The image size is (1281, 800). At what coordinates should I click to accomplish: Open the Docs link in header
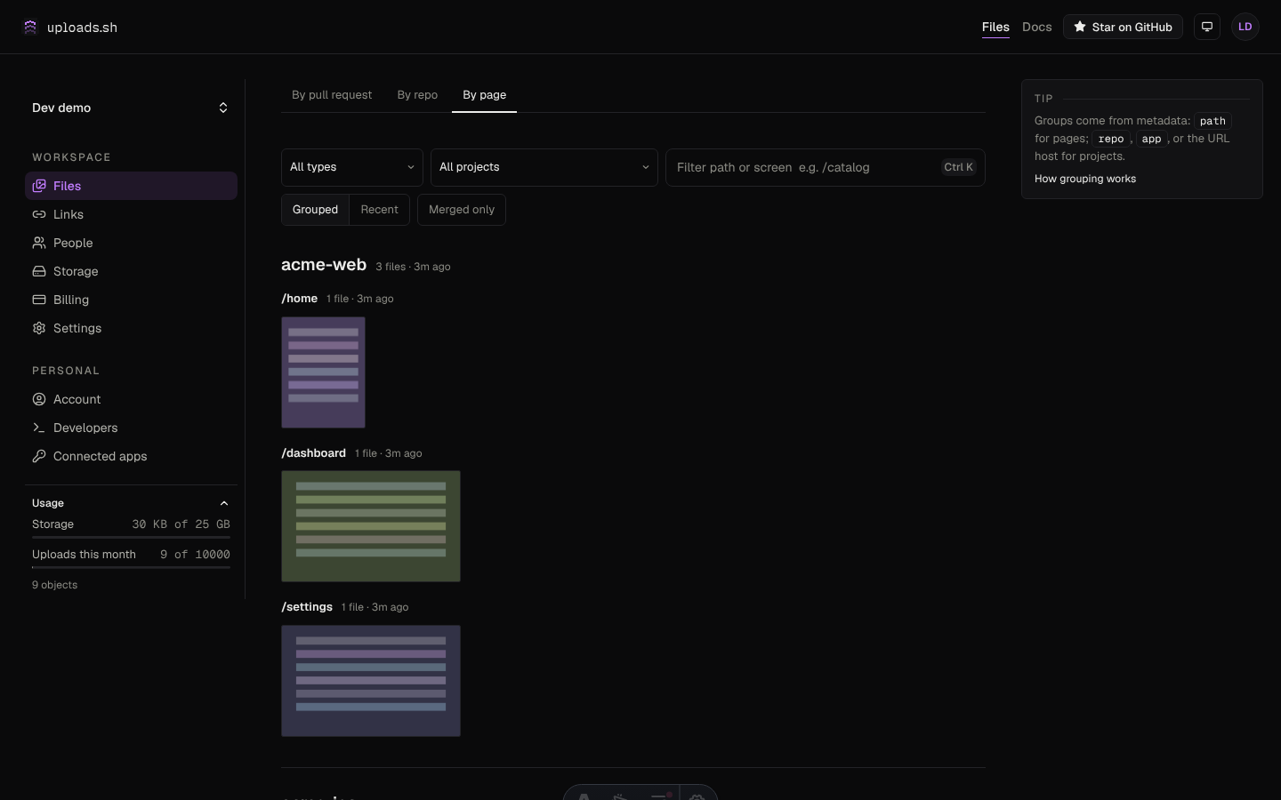pyautogui.click(x=1037, y=27)
